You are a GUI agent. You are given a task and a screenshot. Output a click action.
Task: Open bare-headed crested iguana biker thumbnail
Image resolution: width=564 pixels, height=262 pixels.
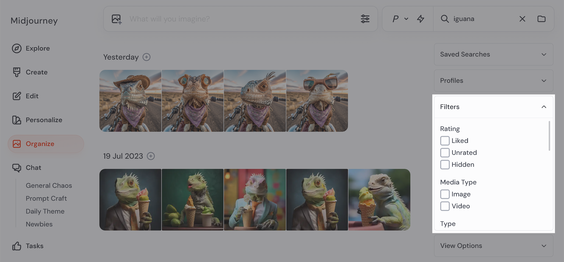pos(255,101)
